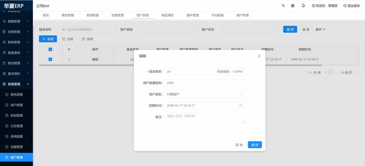Switch to the 平台配置 tab
This screenshot has width=365, height=166.
pos(217,15)
